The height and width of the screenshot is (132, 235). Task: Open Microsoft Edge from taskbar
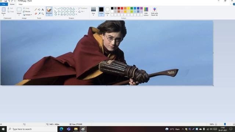pos(61,129)
